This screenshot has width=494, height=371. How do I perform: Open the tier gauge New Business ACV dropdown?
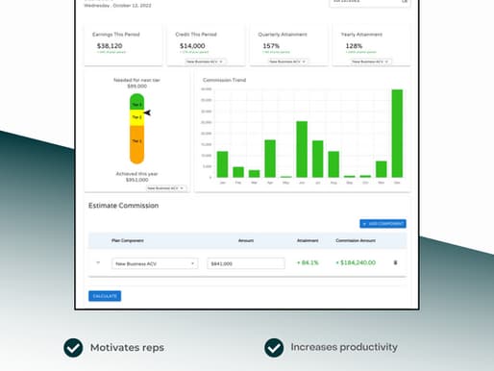[x=166, y=188]
